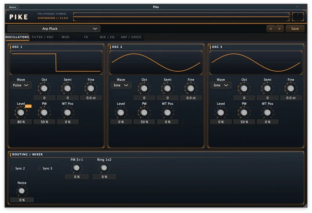Select the Noise 0 % field
The height and width of the screenshot is (213, 312).
click(22, 200)
